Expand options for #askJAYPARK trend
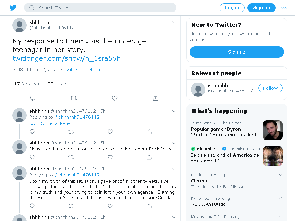Screen dimensions: 295x221 tap(280, 198)
